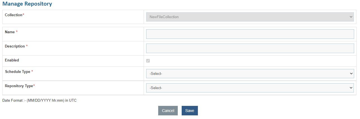This screenshot has width=360, height=119.
Task: Click the Schedule Type dropdown chevron arrow
Action: click(x=351, y=73)
